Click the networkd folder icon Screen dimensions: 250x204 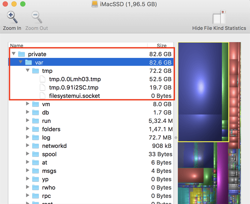35,146
